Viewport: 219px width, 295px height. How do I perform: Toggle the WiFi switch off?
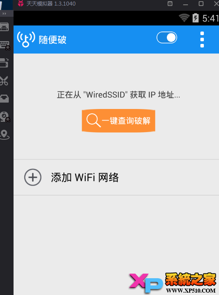[167, 38]
